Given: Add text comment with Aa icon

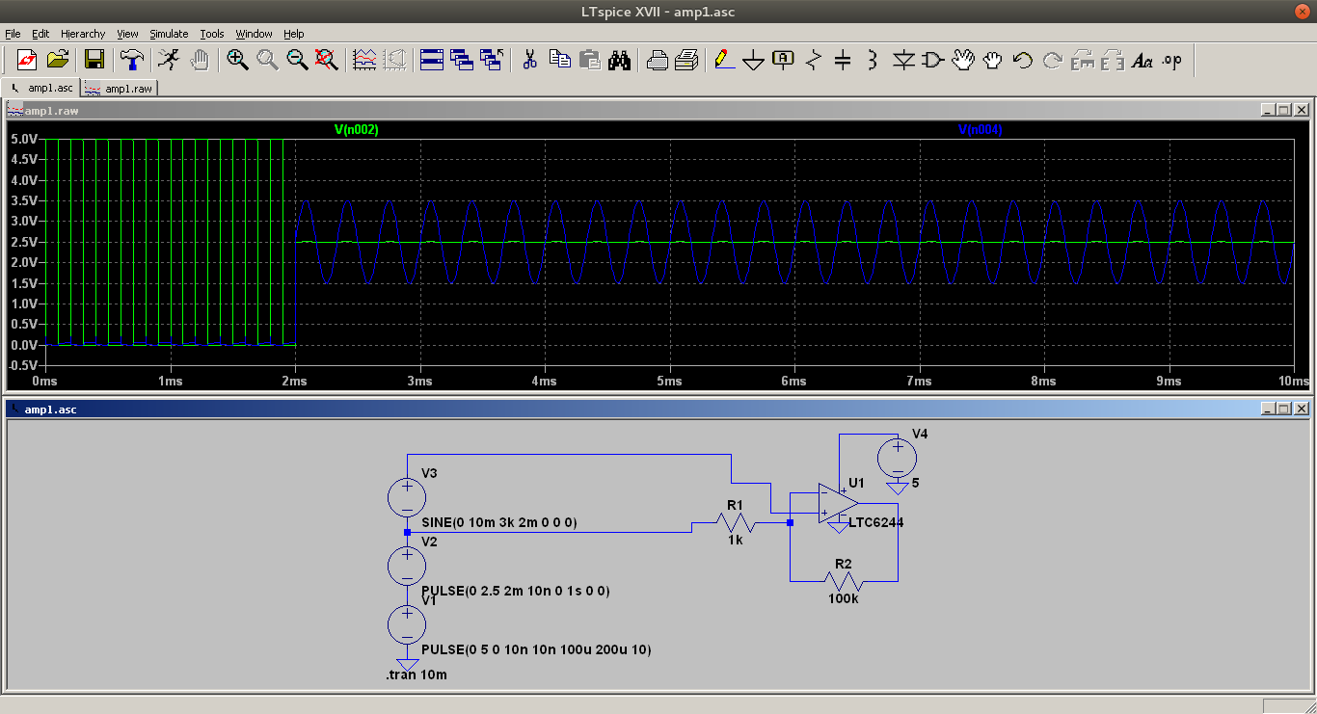Looking at the screenshot, I should click(x=1142, y=60).
